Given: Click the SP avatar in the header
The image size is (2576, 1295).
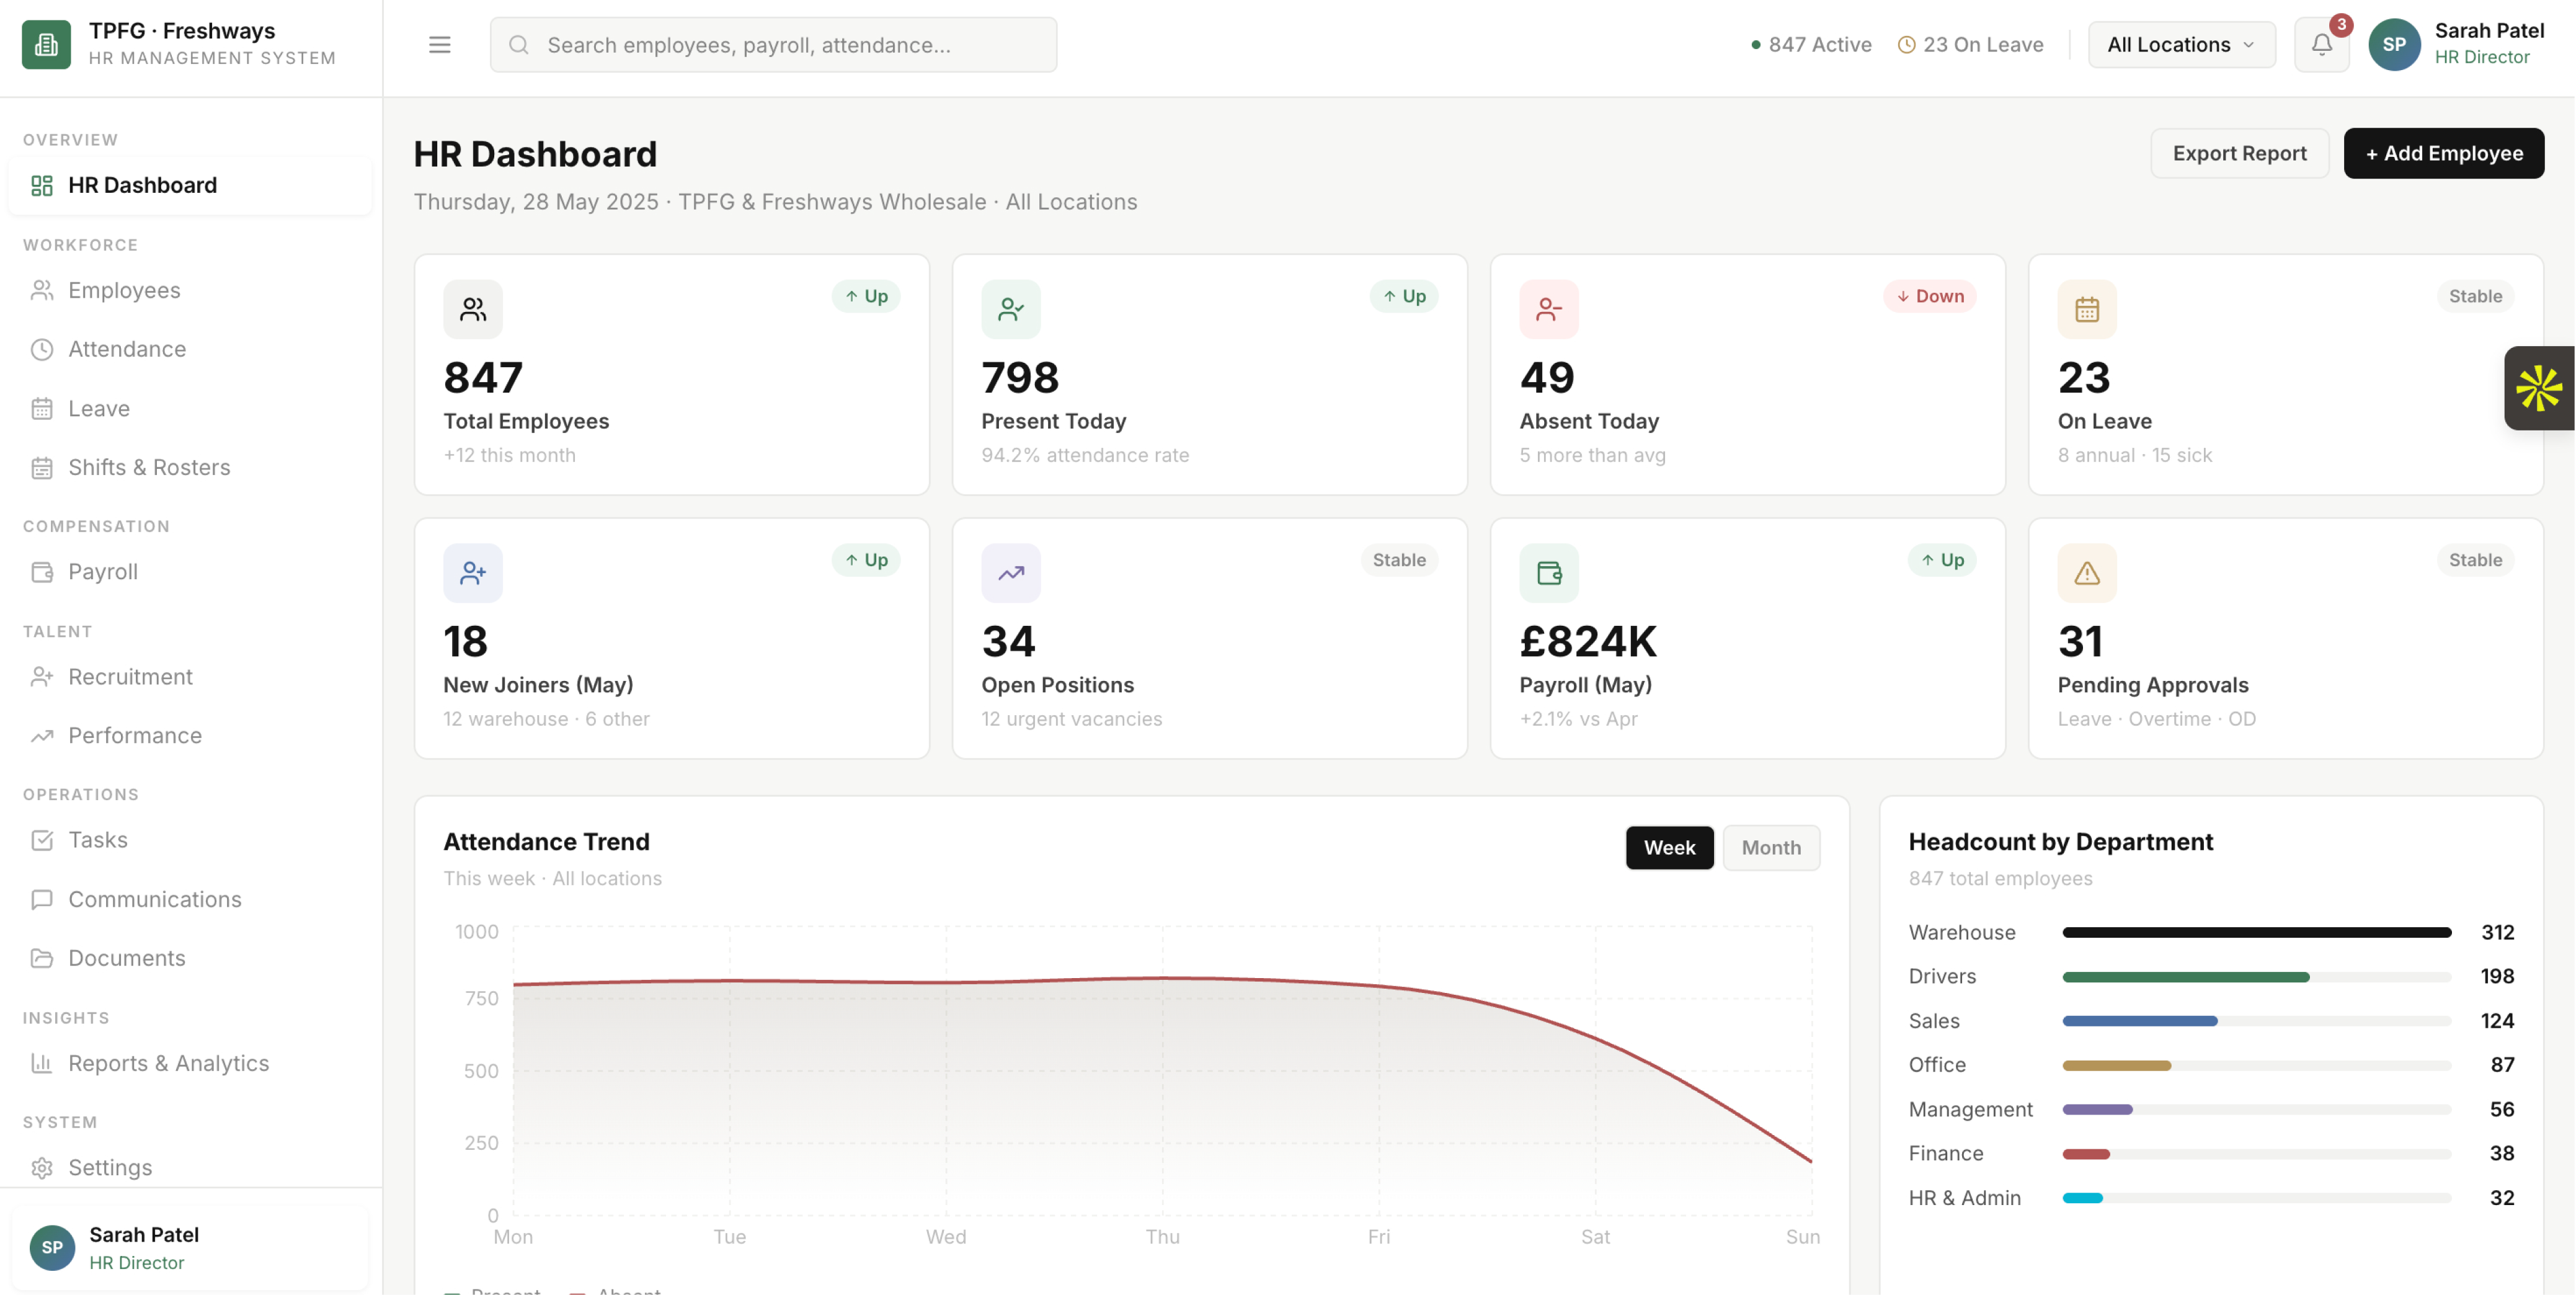Looking at the screenshot, I should [2394, 44].
